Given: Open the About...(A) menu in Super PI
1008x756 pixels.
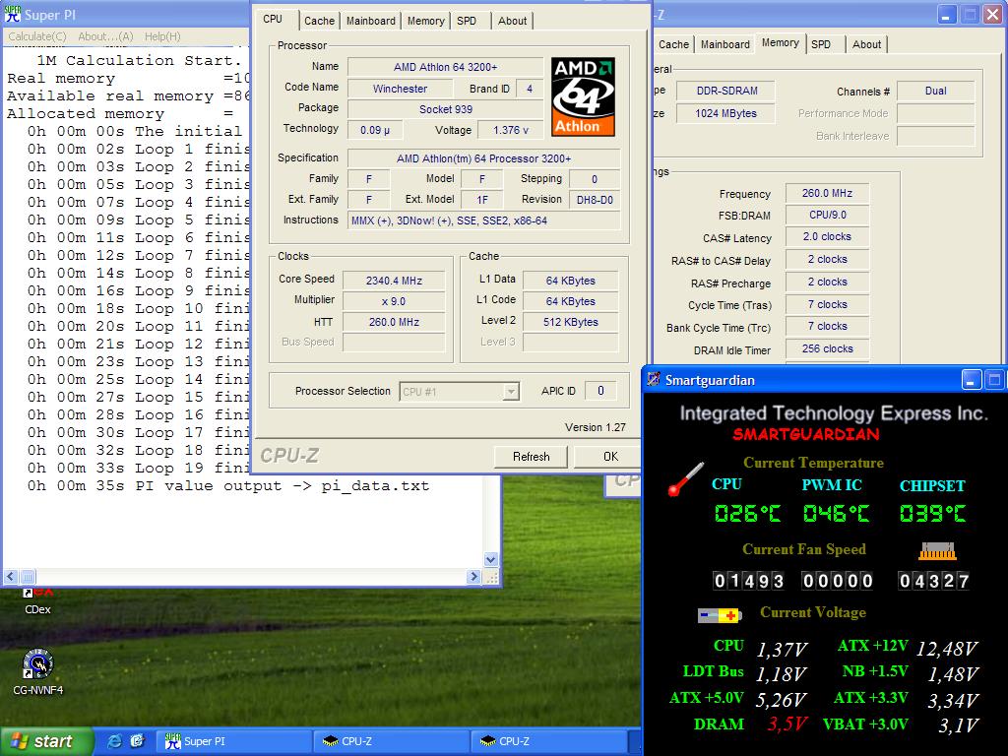Looking at the screenshot, I should tap(105, 36).
